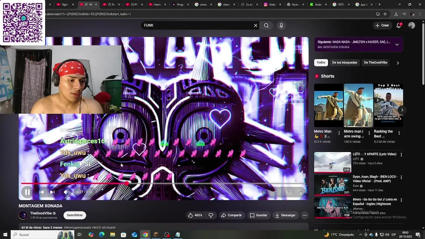Open options for the Metro man arm swing short
Screen dimensions: 425x239
coord(369,133)
